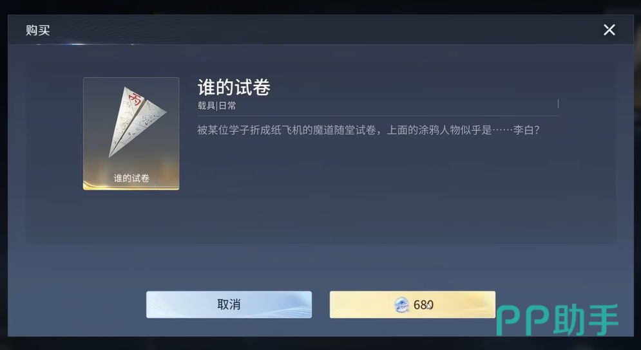Click the large 谁的试卷 item heading
The image size is (641, 350).
(234, 87)
